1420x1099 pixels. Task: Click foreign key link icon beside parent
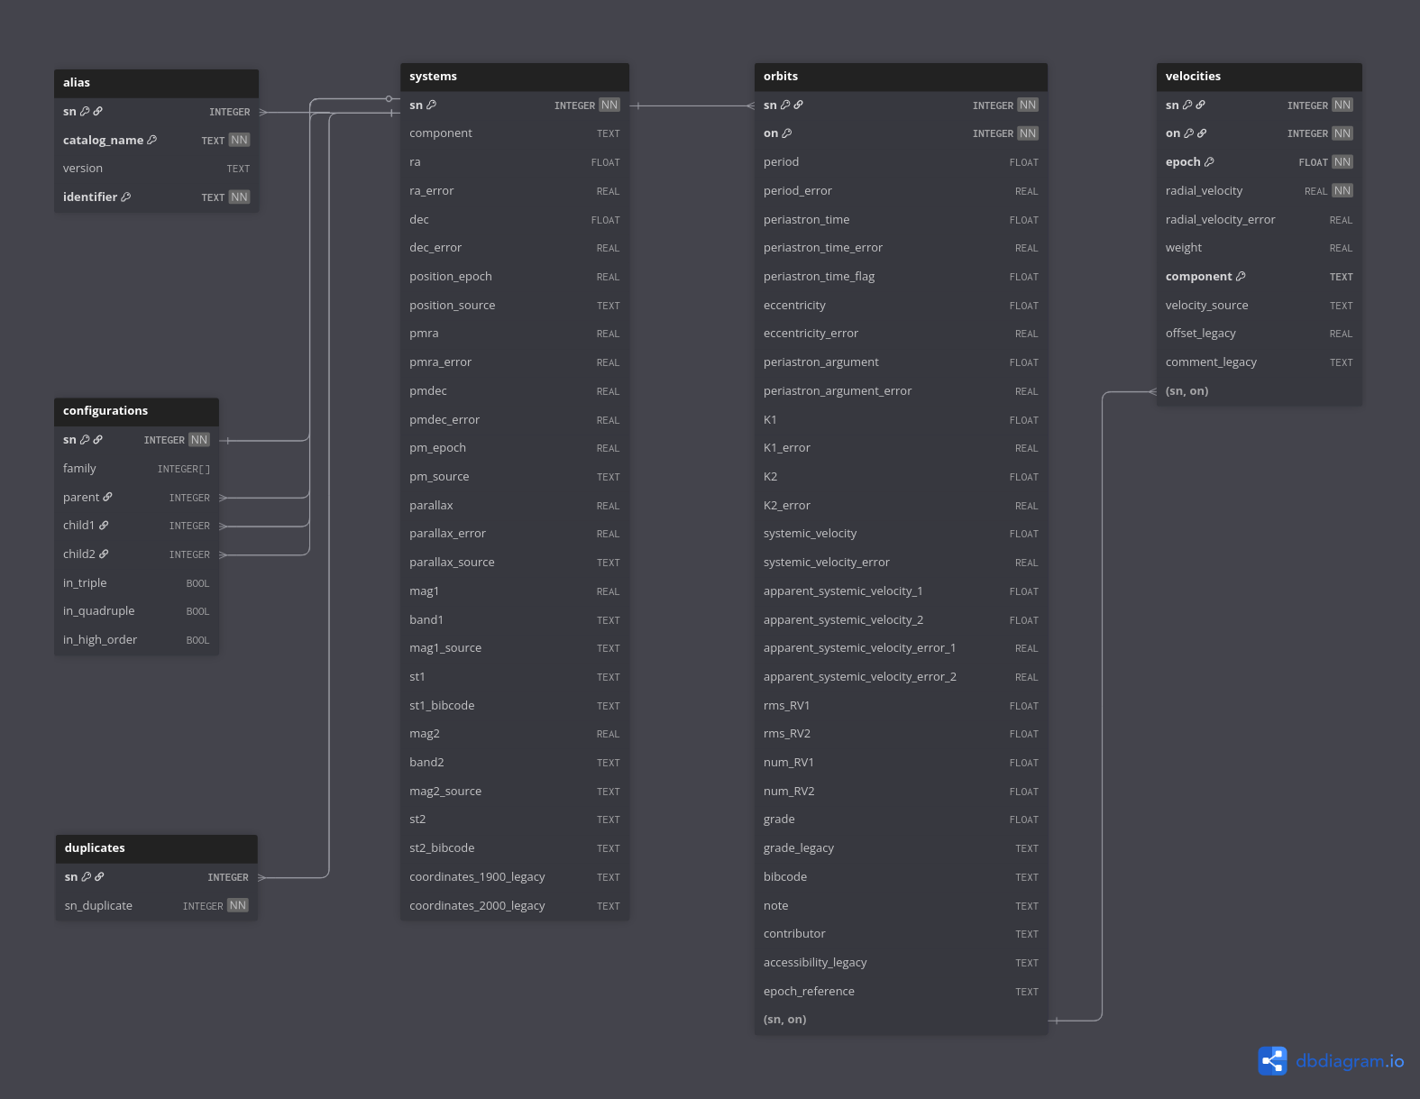107,497
